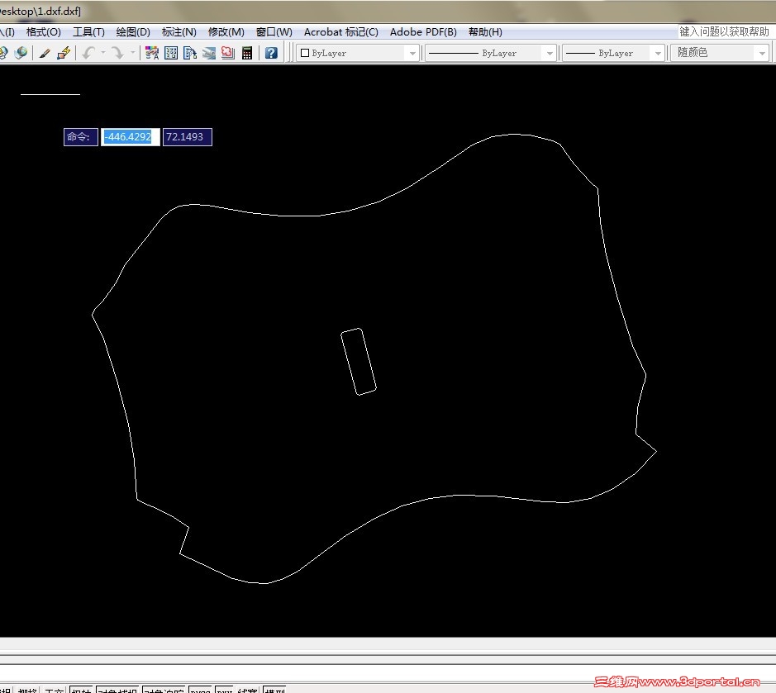This screenshot has height=693, width=776.
Task: Toggle 模型 model space button in status bar
Action: click(274, 690)
